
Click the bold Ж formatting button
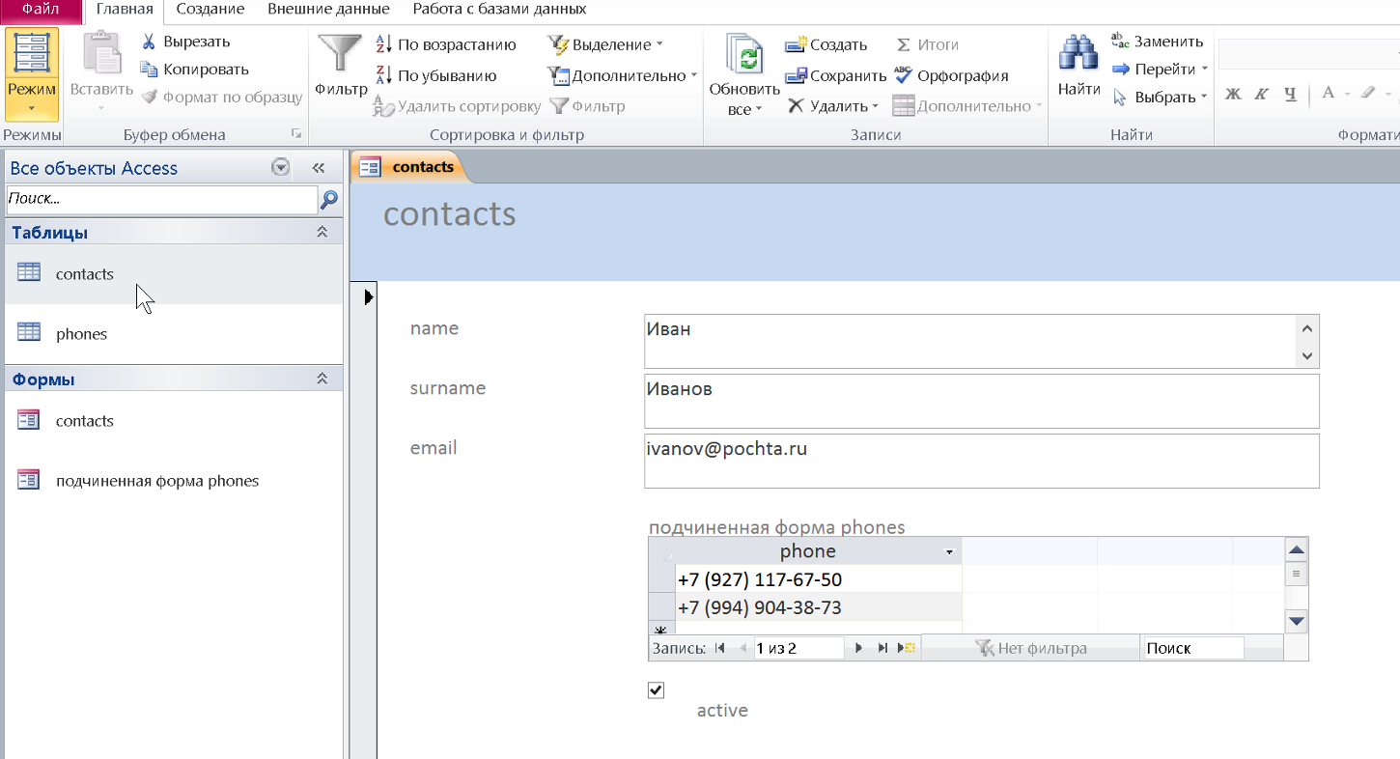tap(1233, 94)
